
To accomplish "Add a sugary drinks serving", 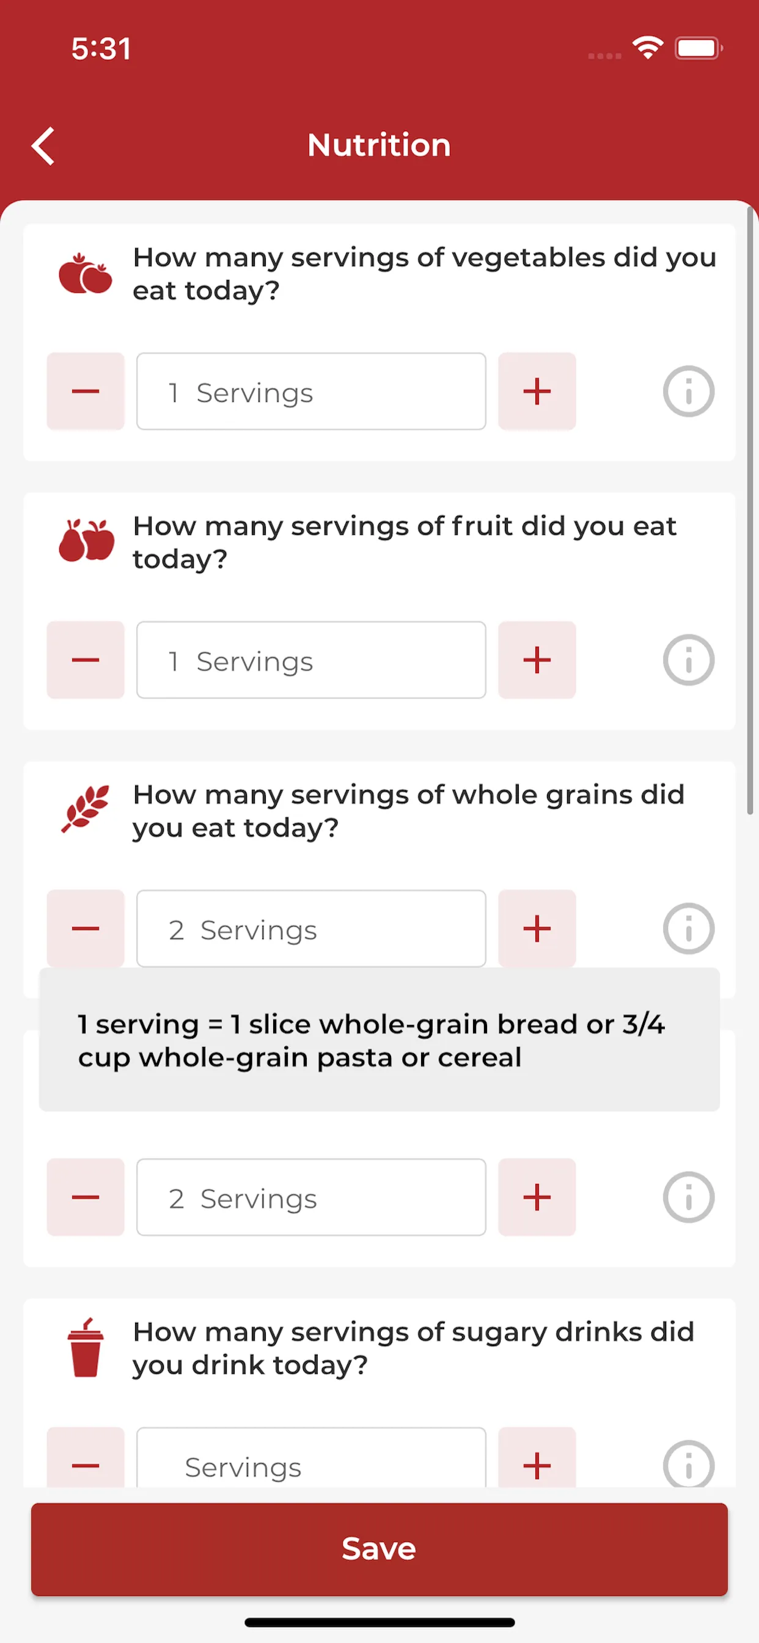I will click(537, 1463).
